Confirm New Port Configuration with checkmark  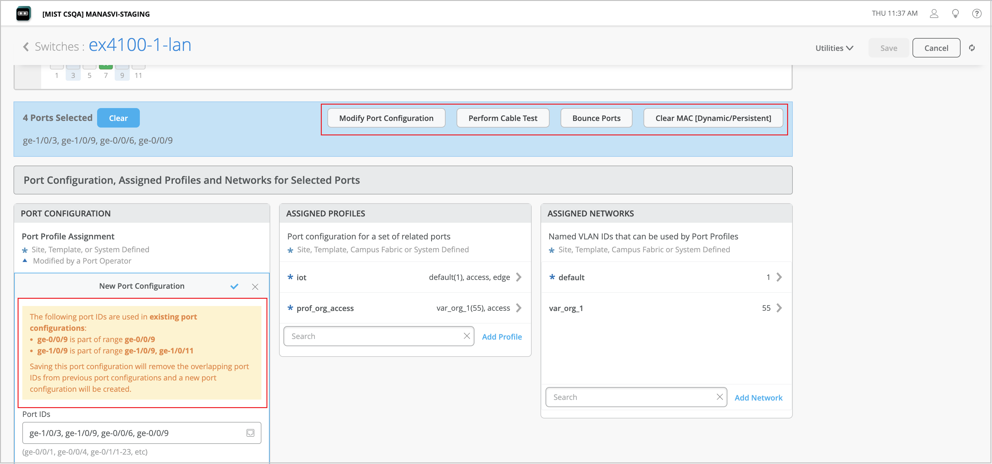234,286
